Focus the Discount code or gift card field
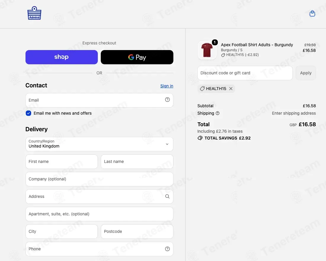This screenshot has height=261, width=326. click(245, 73)
